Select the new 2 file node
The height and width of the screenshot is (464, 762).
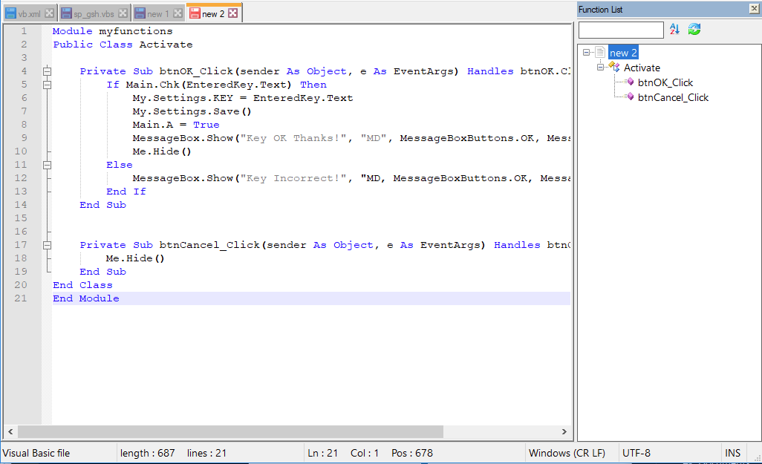click(623, 53)
